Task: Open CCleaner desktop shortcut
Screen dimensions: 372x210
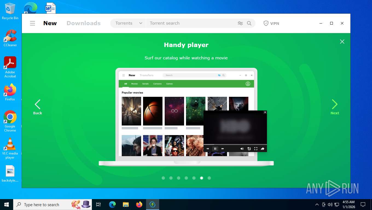Action: 10,38
